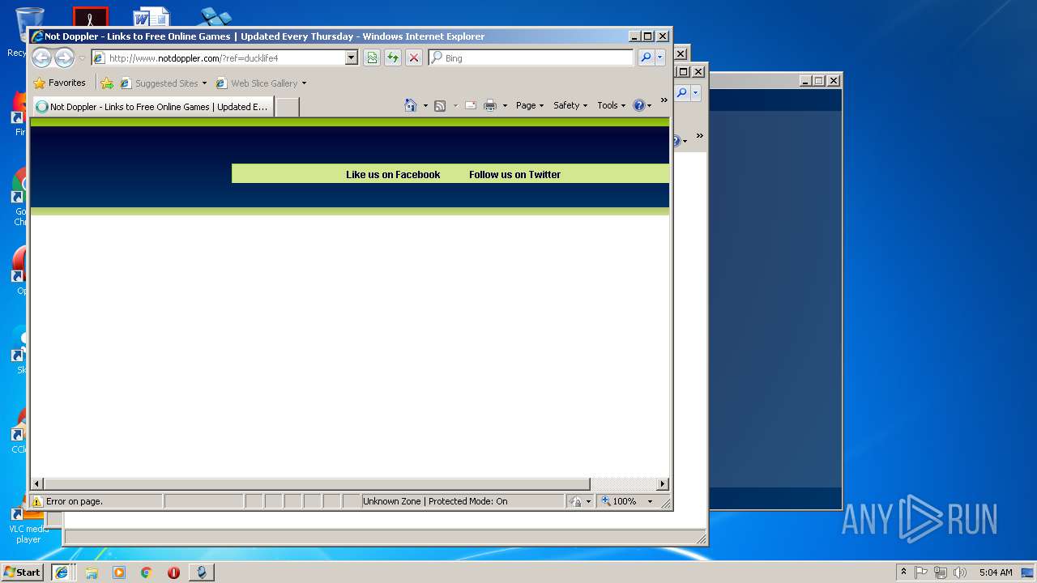This screenshot has width=1037, height=583.
Task: Open the recent pages dropdown beside Forward
Action: click(82, 58)
